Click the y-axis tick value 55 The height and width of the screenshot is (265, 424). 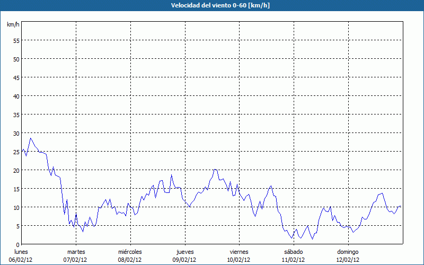(x=16, y=40)
